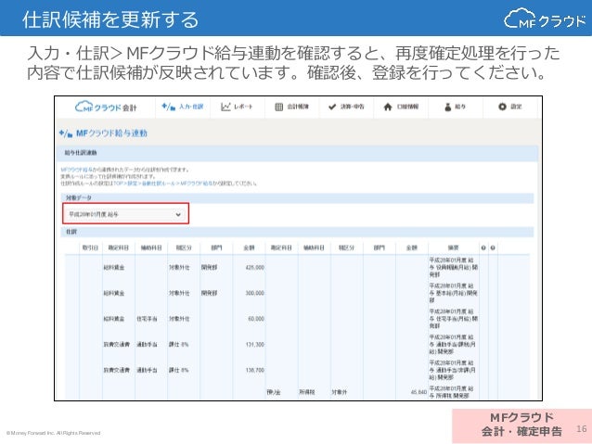
Task: Select the amount 425,000 in the table
Action: 255,268
